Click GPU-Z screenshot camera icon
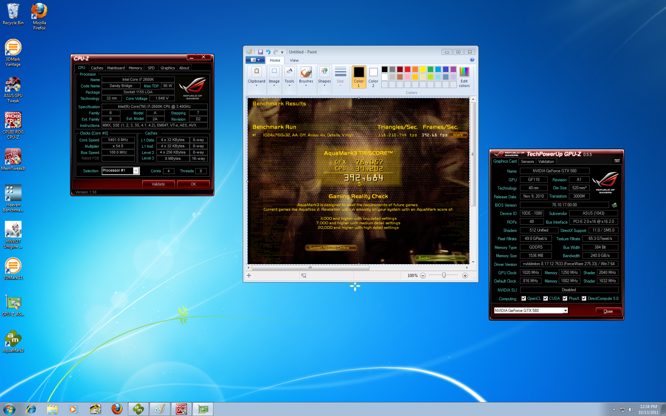Viewport: 666px width, 416px height. (x=617, y=161)
